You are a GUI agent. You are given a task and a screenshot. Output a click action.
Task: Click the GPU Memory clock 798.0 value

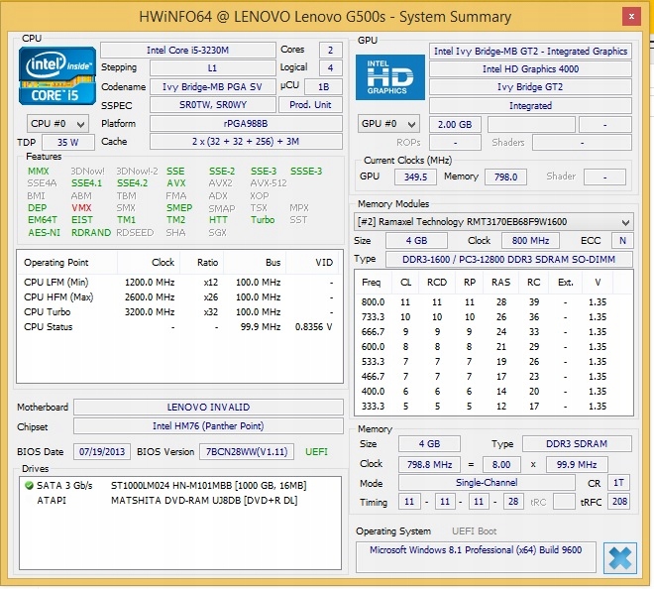(505, 177)
